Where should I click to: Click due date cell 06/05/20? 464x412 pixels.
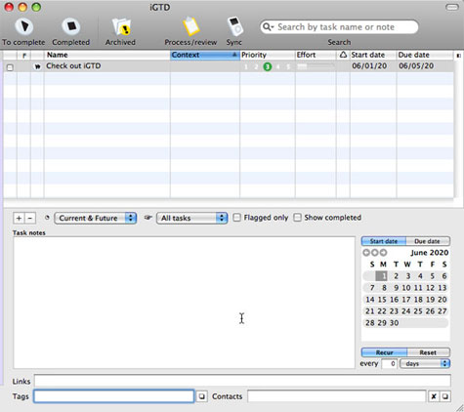coord(416,66)
